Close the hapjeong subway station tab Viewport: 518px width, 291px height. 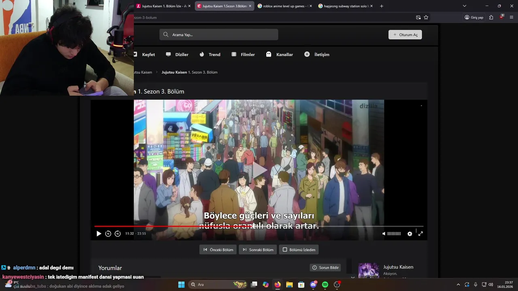click(x=372, y=6)
